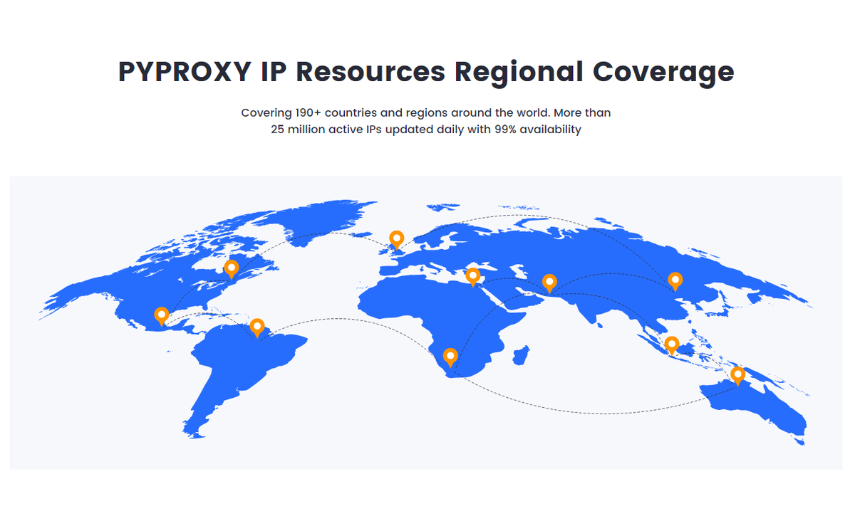Click the map pin over Indonesia
The width and height of the screenshot is (855, 516).
(671, 346)
